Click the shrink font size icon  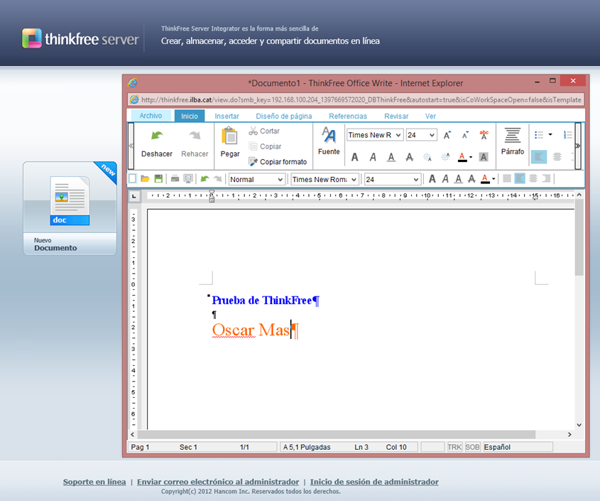465,135
